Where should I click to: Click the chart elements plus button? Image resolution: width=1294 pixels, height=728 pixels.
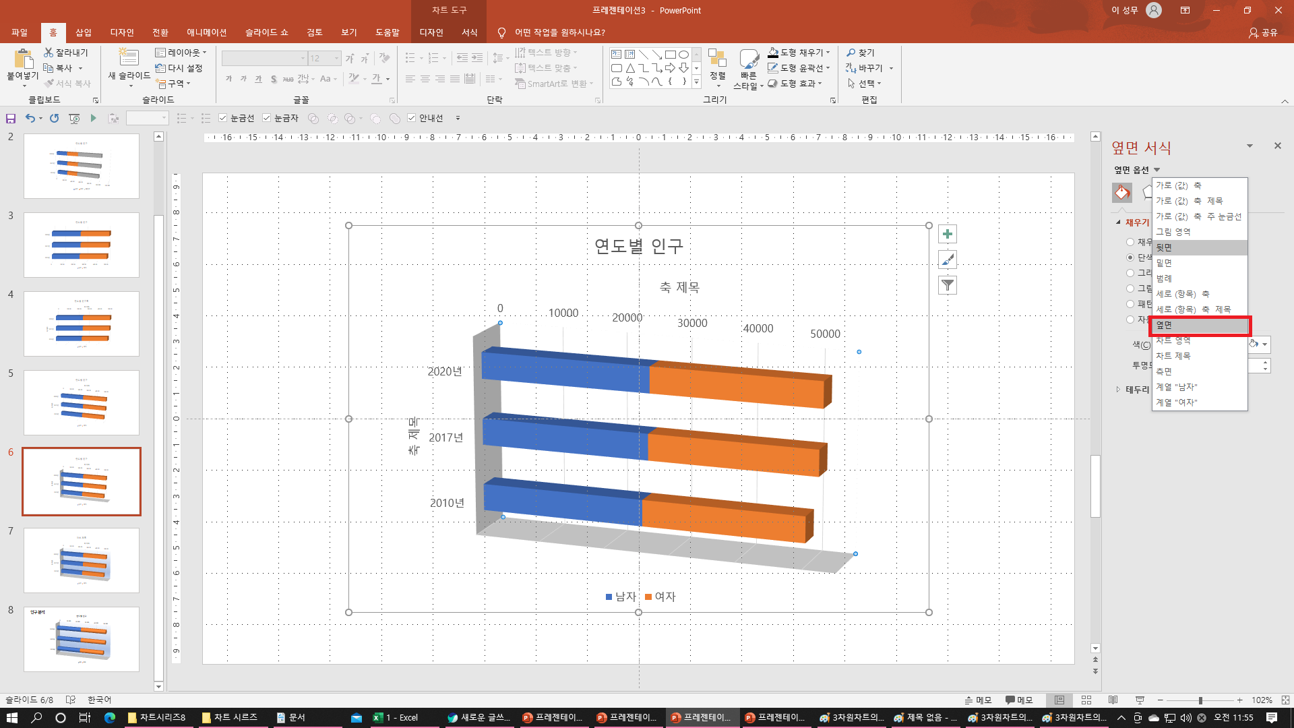pyautogui.click(x=948, y=234)
